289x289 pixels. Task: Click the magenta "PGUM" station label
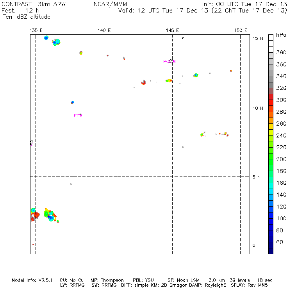point(169,62)
